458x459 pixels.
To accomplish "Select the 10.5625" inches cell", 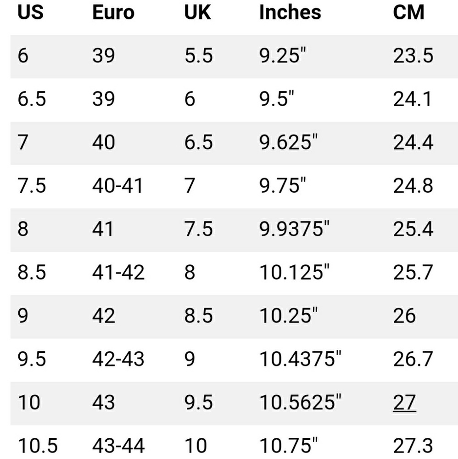I will [x=301, y=403].
